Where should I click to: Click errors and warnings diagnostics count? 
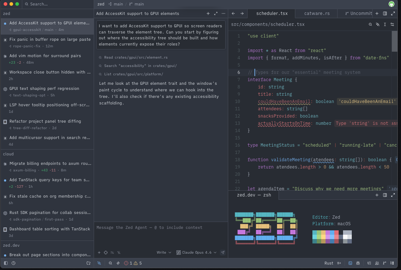pyautogui.click(x=133, y=263)
